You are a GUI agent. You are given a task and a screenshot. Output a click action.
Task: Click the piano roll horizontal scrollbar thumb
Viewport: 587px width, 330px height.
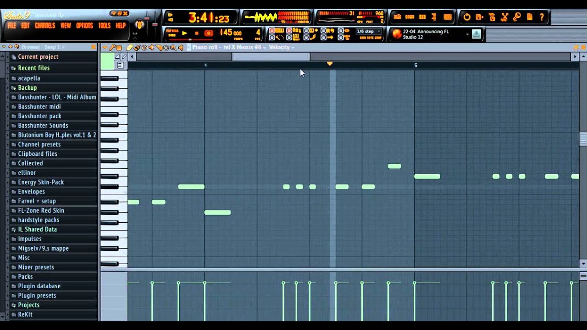[271, 56]
